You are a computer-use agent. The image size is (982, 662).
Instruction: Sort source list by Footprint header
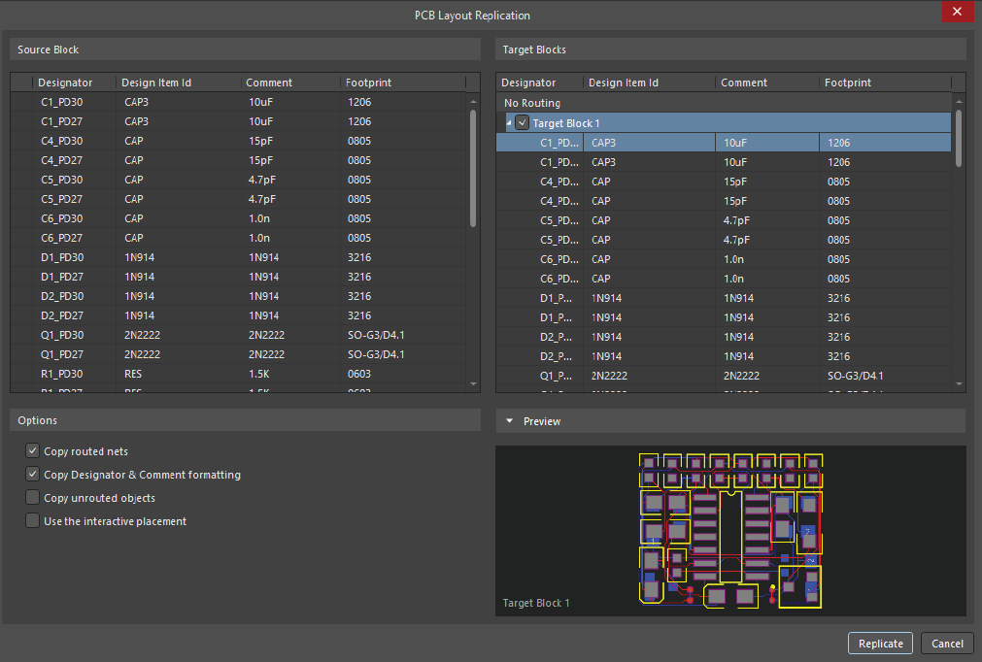368,83
